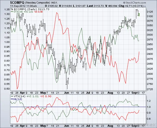Image resolution: width=157 pixels, height=128 pixels.
Task: Click the (Nasdaq Composite) name label
Action: pyautogui.click(x=37, y=3)
